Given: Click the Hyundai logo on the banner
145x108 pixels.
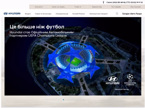Looking at the screenshot, I should click(x=113, y=80).
